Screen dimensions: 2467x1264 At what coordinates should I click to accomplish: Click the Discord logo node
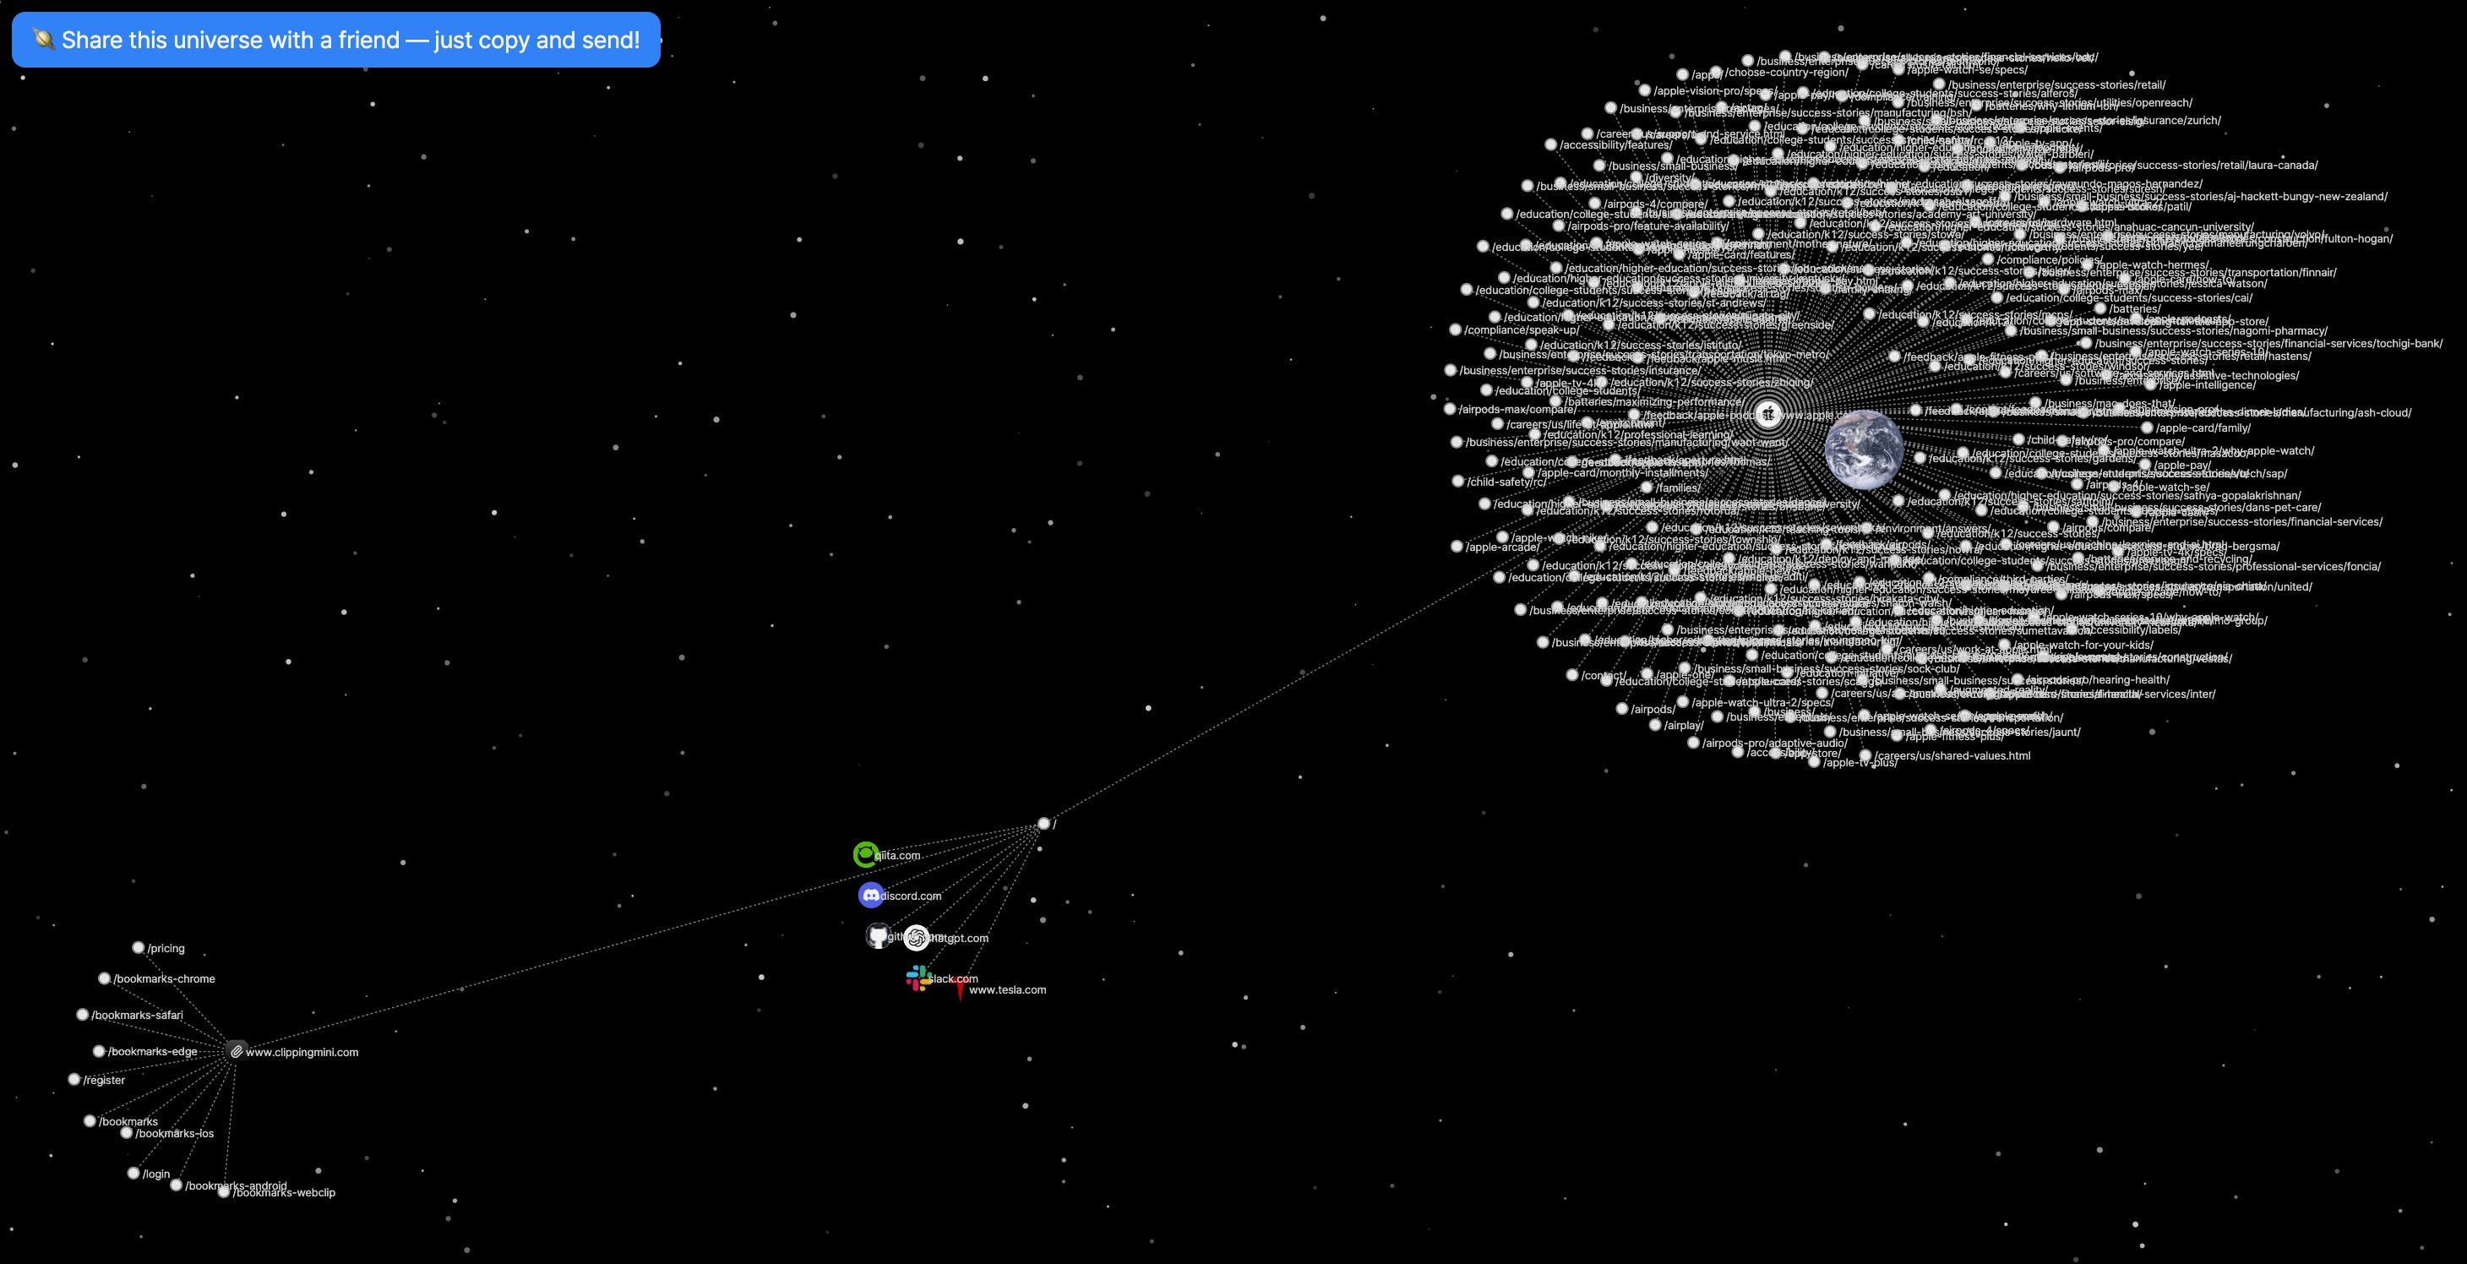(x=870, y=896)
